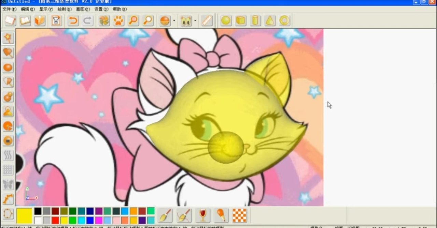
Task: Click the grayed wavy lines tool
Action: (8, 155)
